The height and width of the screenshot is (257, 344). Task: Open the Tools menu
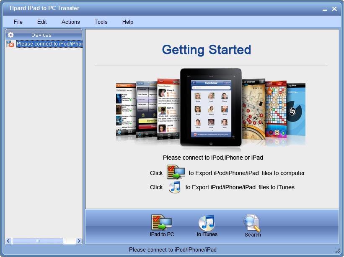(101, 22)
